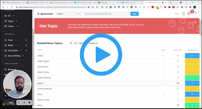The height and width of the screenshot is (109, 202).
Task: Select the taliban fighter topic row
Action: click(x=117, y=61)
